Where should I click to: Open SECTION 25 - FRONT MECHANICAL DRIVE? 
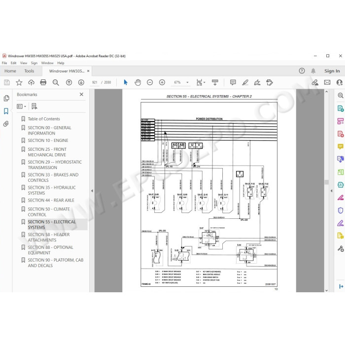47,152
